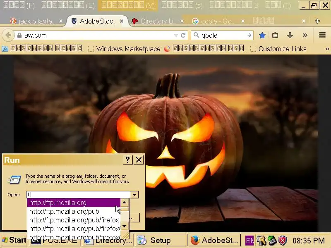This screenshot has width=331, height=248.
Task: Submit search with the go arrow
Action: [x=249, y=35]
